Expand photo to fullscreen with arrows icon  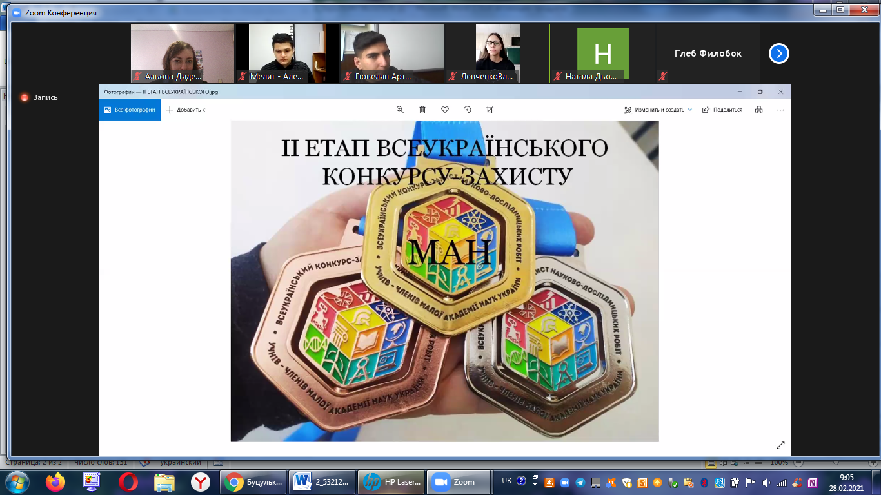coord(780,445)
